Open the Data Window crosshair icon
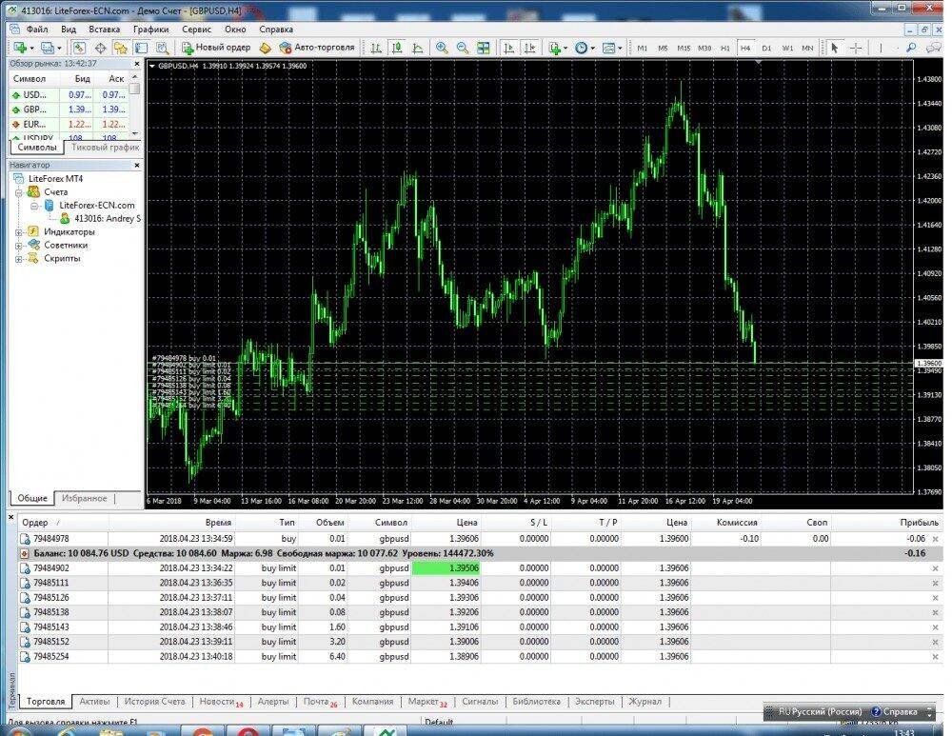The height and width of the screenshot is (736, 952). [100, 48]
